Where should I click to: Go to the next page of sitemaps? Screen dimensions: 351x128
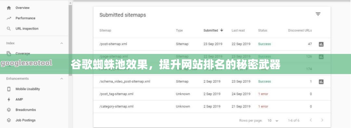322,120
